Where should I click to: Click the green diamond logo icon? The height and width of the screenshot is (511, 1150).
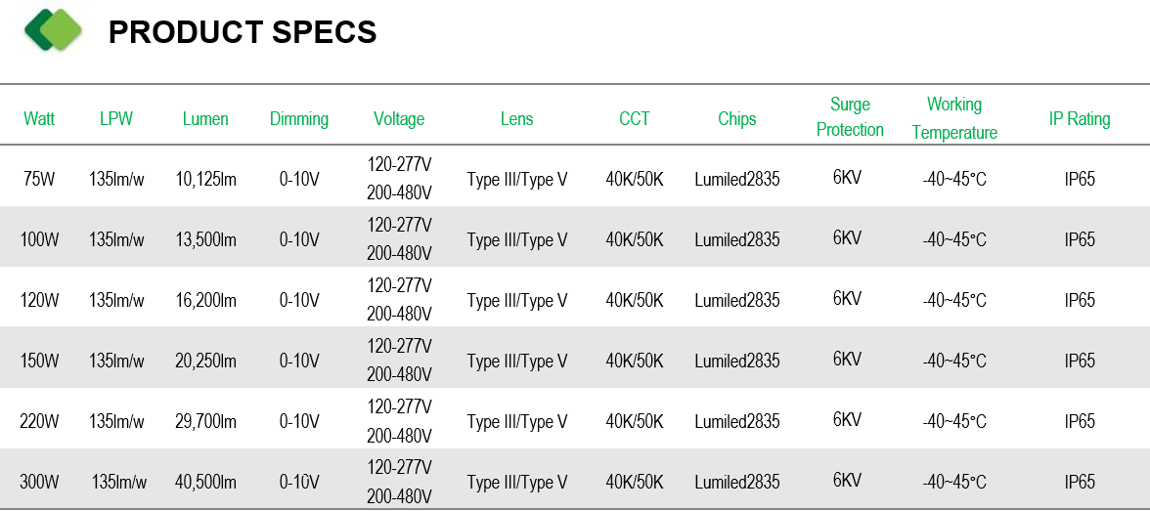54,31
